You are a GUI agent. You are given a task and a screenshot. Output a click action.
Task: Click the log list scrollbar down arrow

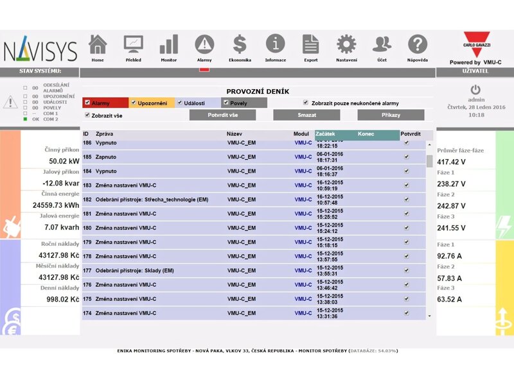pyautogui.click(x=429, y=316)
